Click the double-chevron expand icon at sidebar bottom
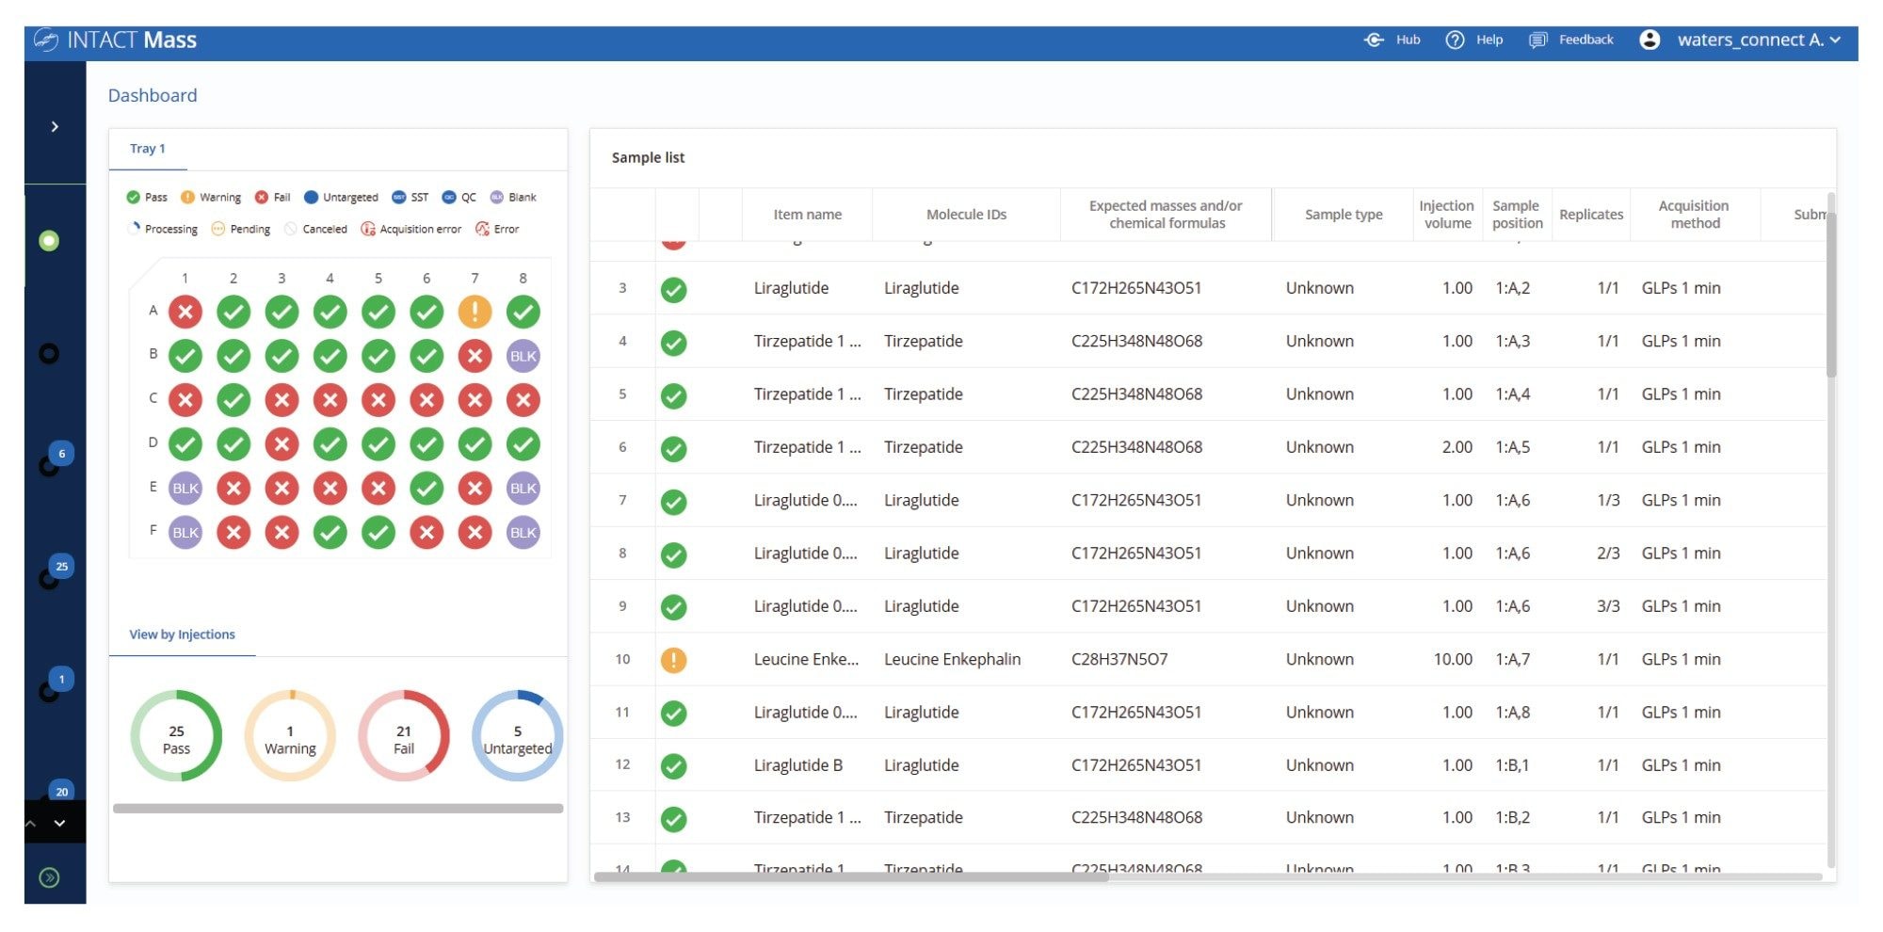Image resolution: width=1883 pixels, height=932 pixels. coord(47,876)
